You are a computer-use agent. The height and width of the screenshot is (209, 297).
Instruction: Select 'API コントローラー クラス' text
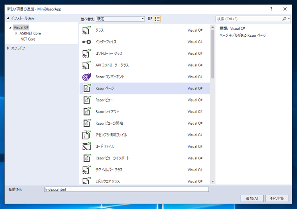[112, 65]
